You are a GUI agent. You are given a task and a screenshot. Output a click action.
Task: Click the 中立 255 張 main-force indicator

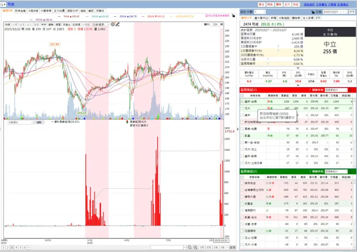coord(330,47)
